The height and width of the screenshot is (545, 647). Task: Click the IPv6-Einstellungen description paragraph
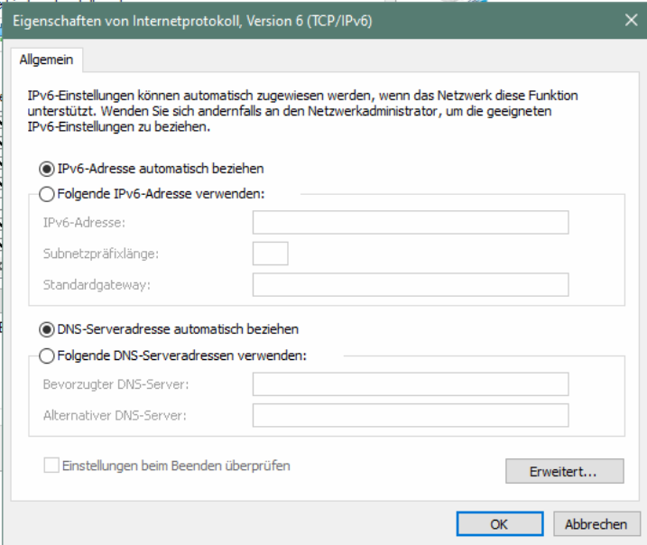(x=302, y=111)
